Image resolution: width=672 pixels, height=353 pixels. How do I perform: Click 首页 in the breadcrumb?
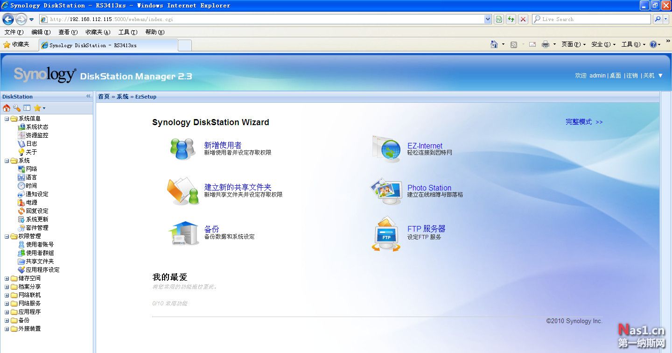click(x=104, y=97)
